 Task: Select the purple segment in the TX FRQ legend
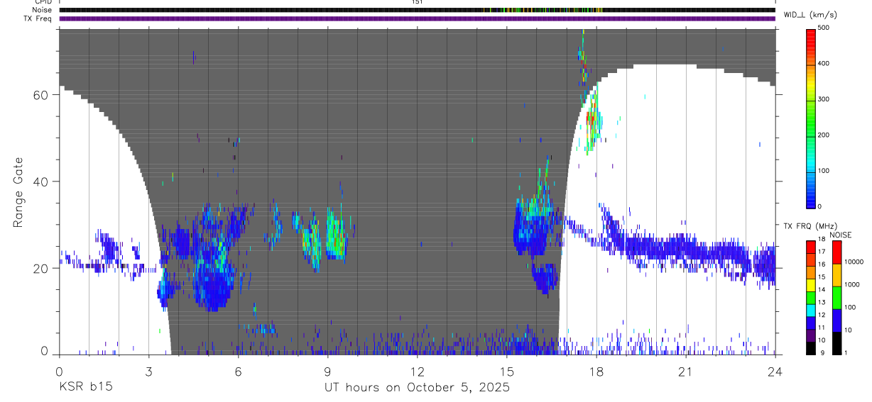coord(811,336)
